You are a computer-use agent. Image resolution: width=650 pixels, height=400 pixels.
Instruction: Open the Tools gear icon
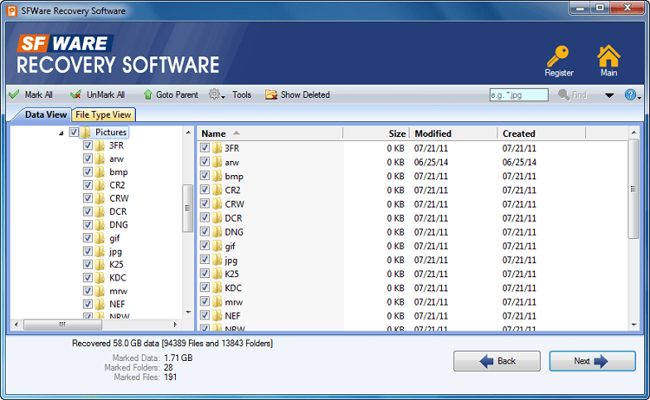(214, 95)
